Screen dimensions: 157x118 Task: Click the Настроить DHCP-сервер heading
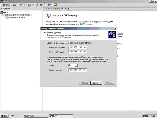[65, 15]
